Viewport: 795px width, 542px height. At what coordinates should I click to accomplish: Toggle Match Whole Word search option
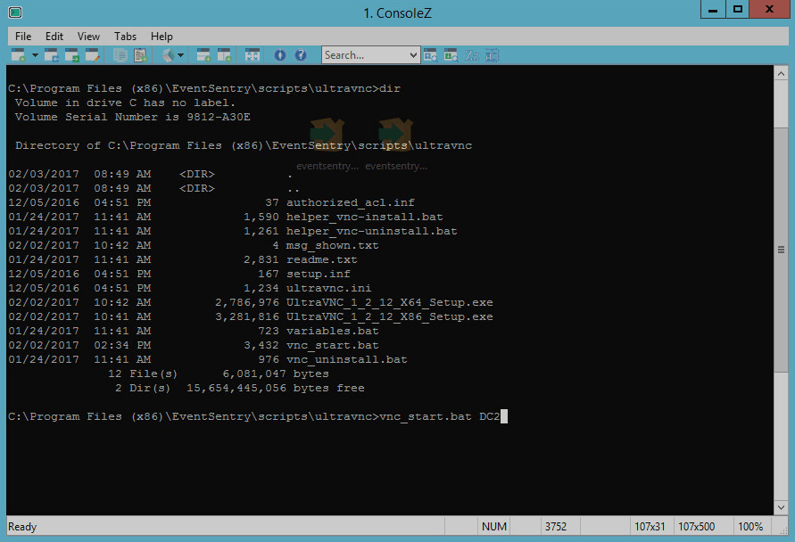(493, 54)
